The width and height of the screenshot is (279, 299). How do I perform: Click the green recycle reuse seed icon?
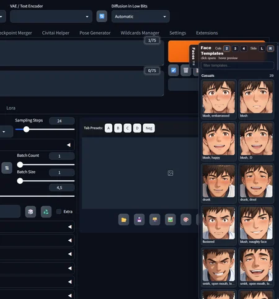click(46, 212)
